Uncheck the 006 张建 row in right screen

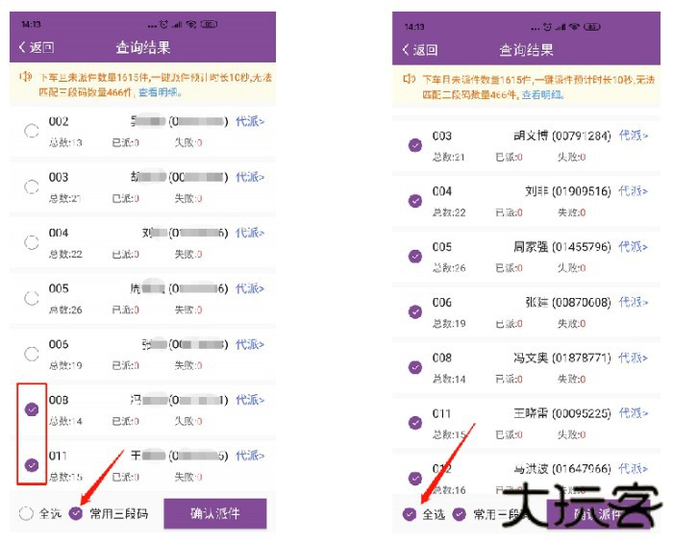pyautogui.click(x=415, y=311)
